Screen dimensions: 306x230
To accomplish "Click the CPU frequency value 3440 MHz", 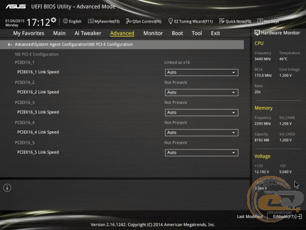I will pyautogui.click(x=262, y=59).
